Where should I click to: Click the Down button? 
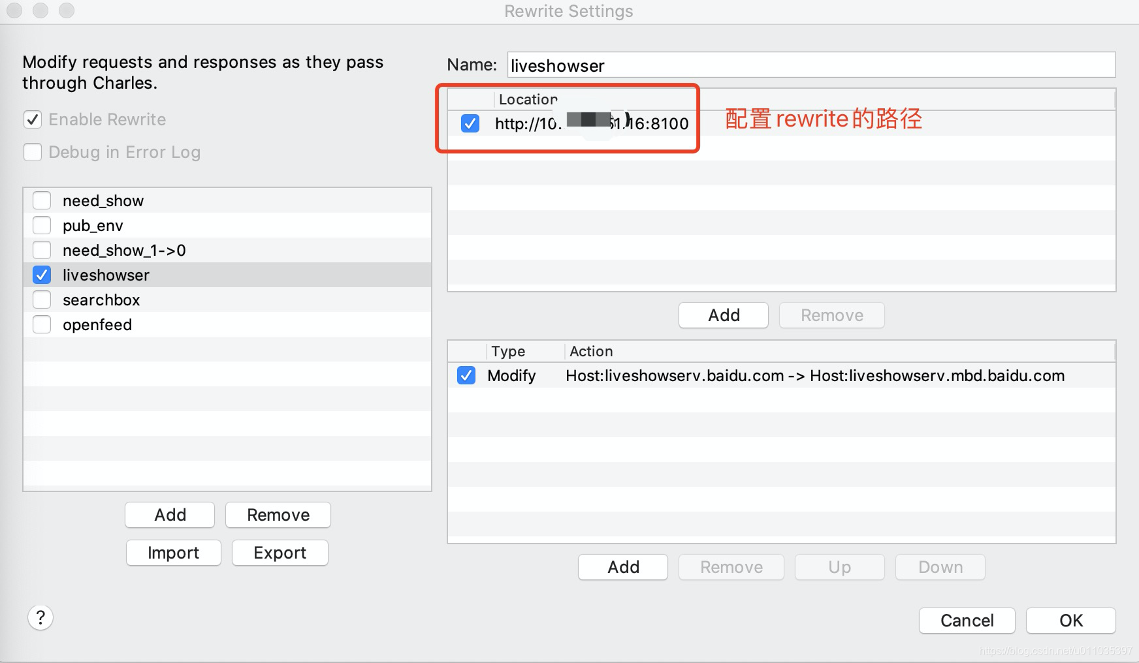tap(940, 567)
